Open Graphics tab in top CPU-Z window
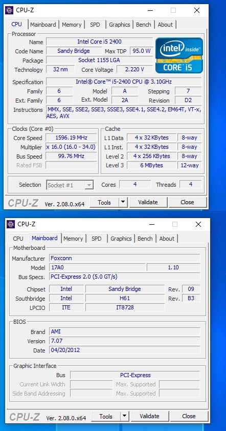 pos(120,25)
